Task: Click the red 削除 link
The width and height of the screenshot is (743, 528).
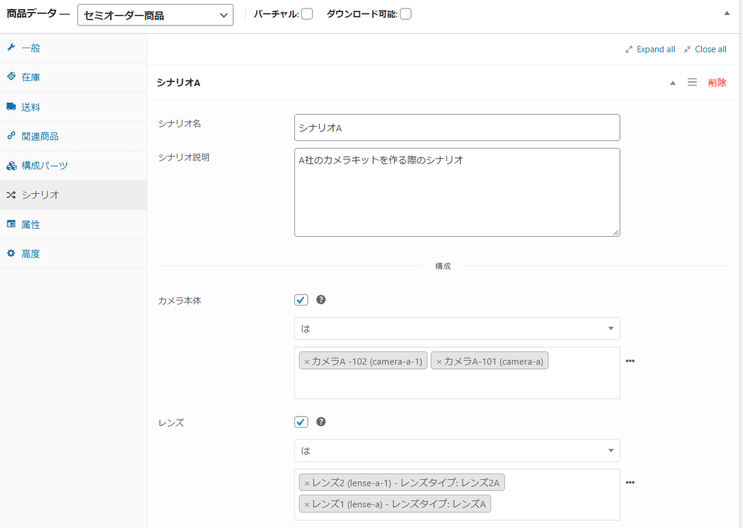Action: (717, 82)
